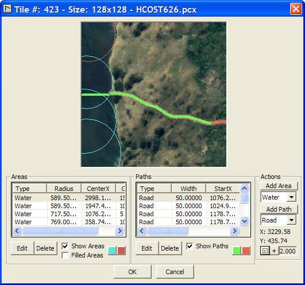Click the plus zoom icon in Actions
Viewport: 305px width, 285px height.
274,251
